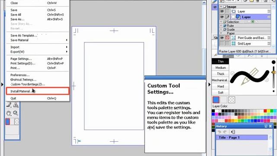Hide the Print Guide and Basic layer
The height and width of the screenshot is (156, 277).
pos(222,38)
